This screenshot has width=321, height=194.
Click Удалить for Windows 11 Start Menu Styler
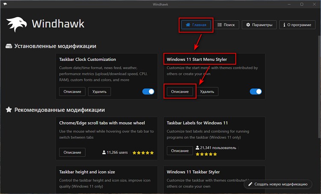(x=207, y=92)
